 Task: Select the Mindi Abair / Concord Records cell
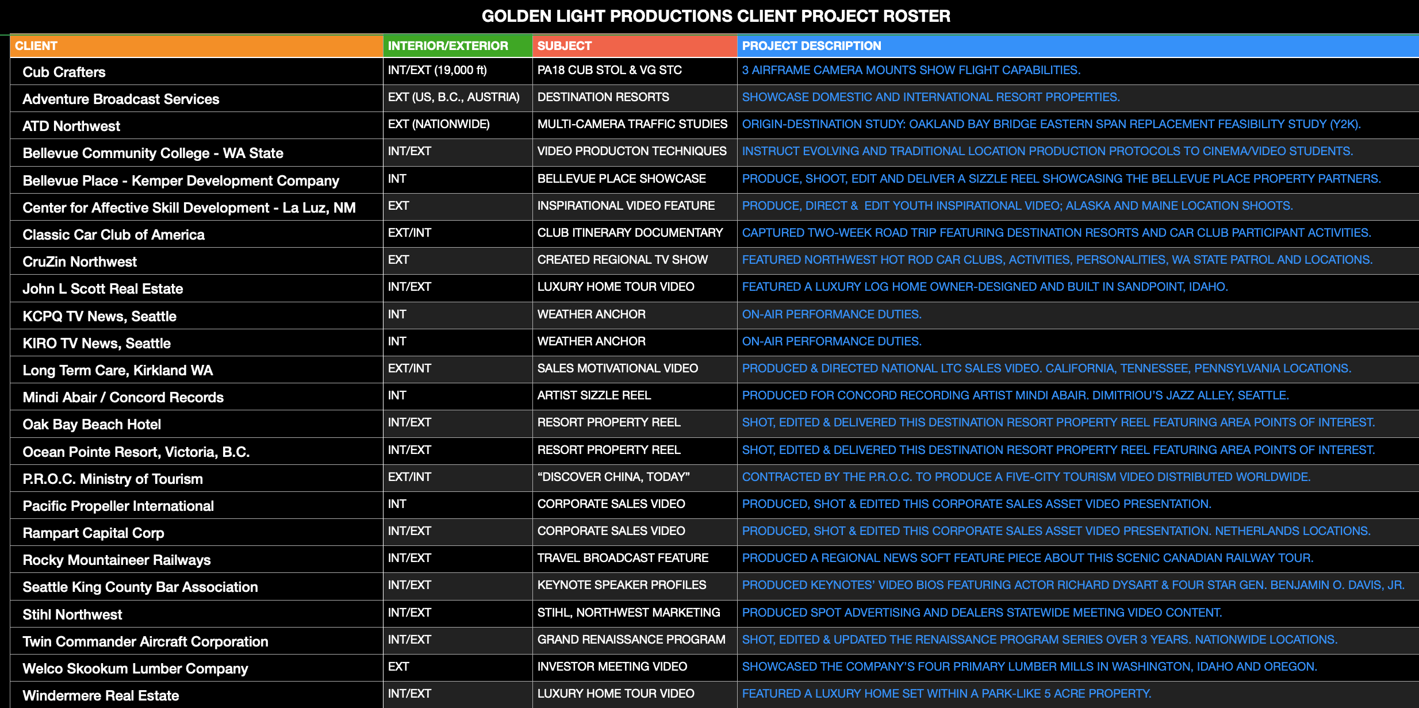[122, 398]
